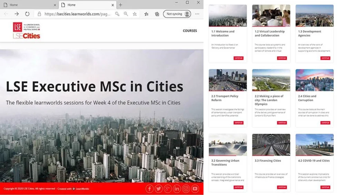
Task: Open a new tab with plus icon
Action: point(120,5)
